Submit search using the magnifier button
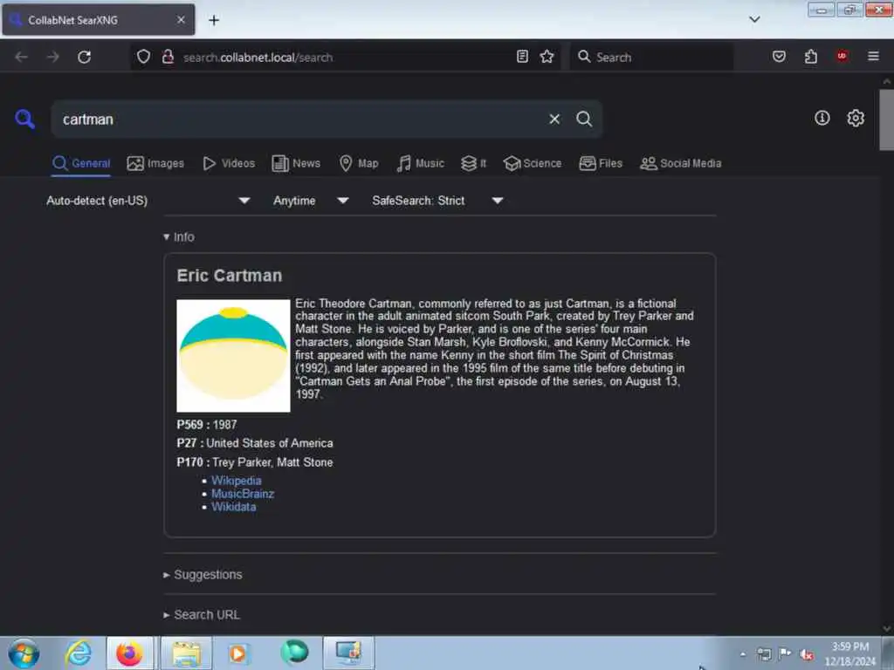Viewport: 894px width, 670px height. coord(584,119)
